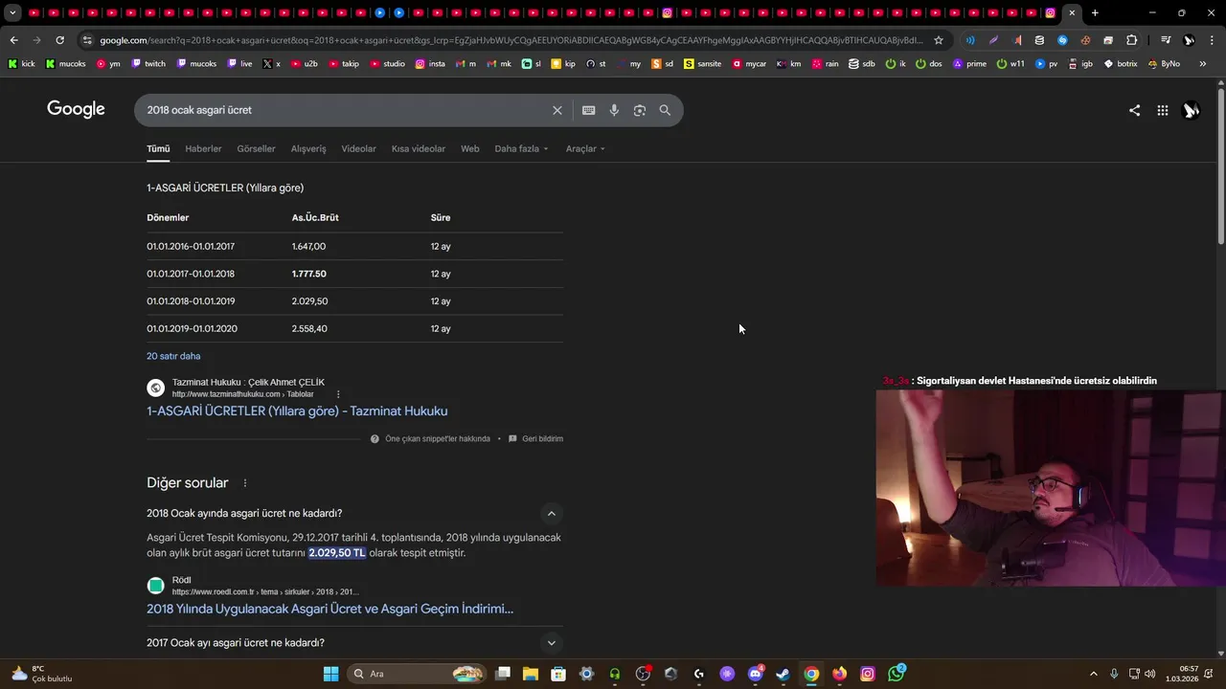Select the 1.647,00 table cell

[x=308, y=246]
